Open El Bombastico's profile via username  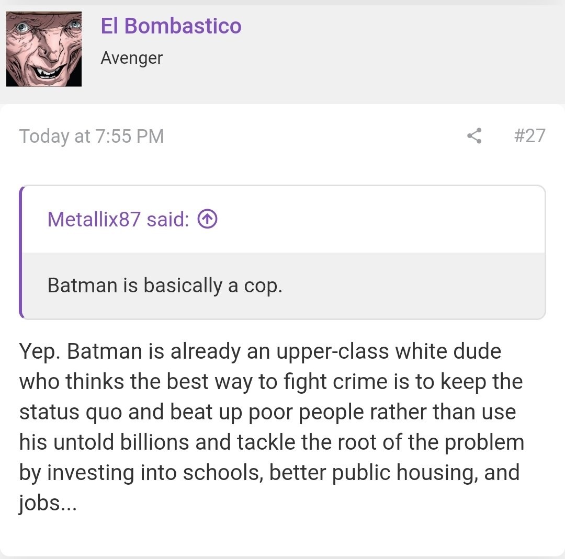[171, 26]
